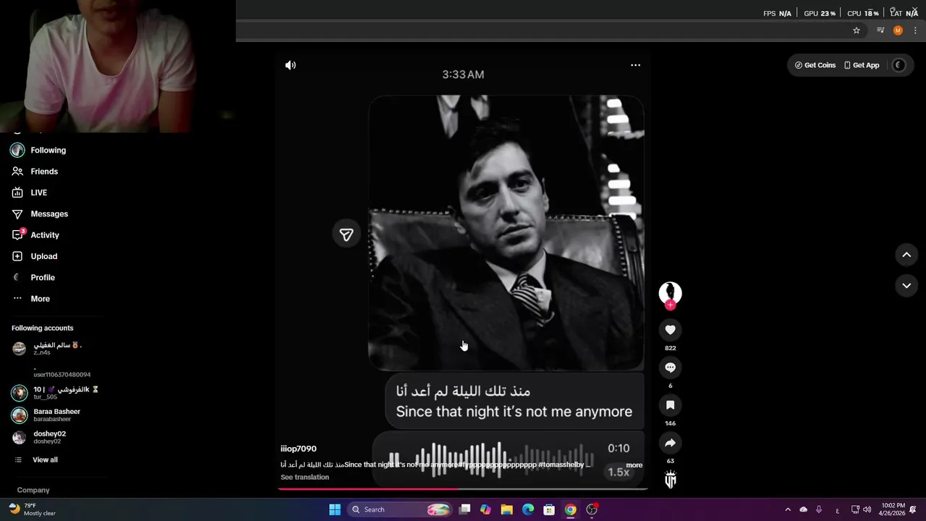Go to LIVE in the sidebar
This screenshot has height=521, width=926.
pyautogui.click(x=30, y=192)
